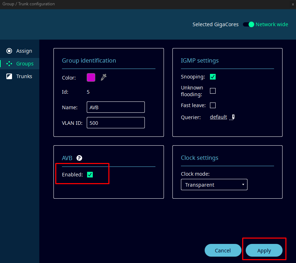
Task: Click the eyedropper color picker icon
Action: click(x=104, y=77)
